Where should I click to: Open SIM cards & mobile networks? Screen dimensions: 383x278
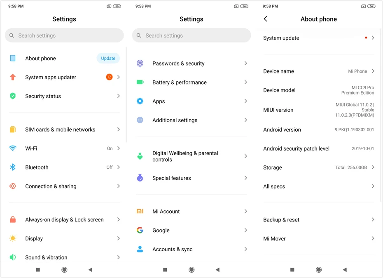[64, 130]
